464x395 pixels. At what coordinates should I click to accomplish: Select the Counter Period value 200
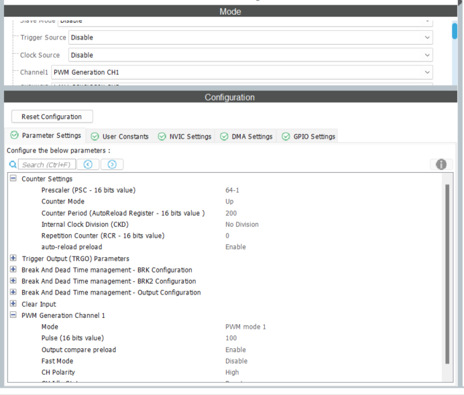[231, 214]
